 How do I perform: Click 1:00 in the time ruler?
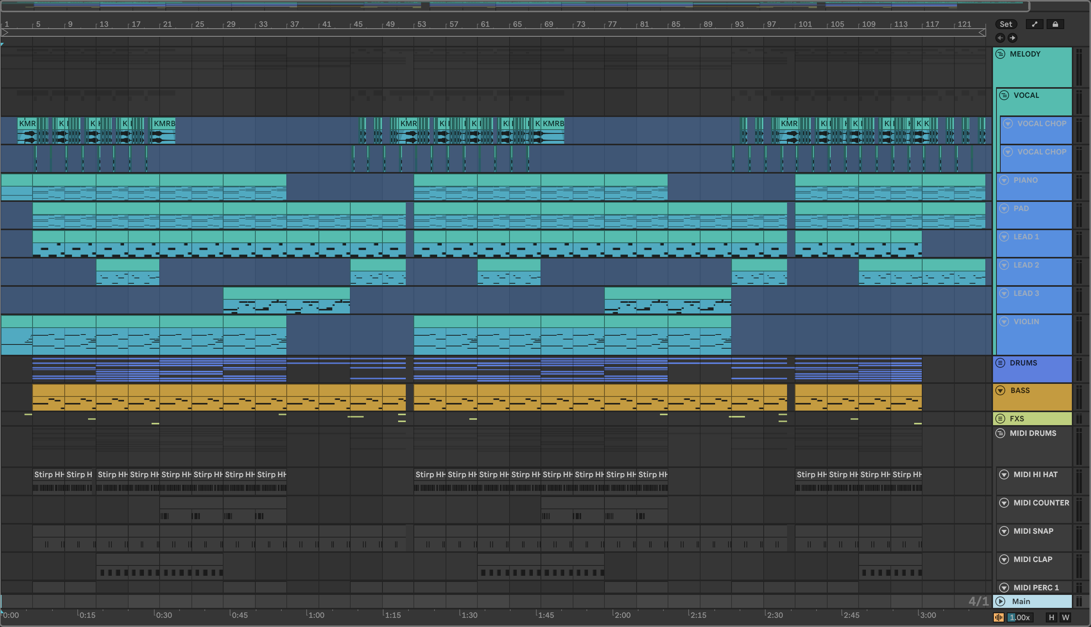click(x=316, y=616)
